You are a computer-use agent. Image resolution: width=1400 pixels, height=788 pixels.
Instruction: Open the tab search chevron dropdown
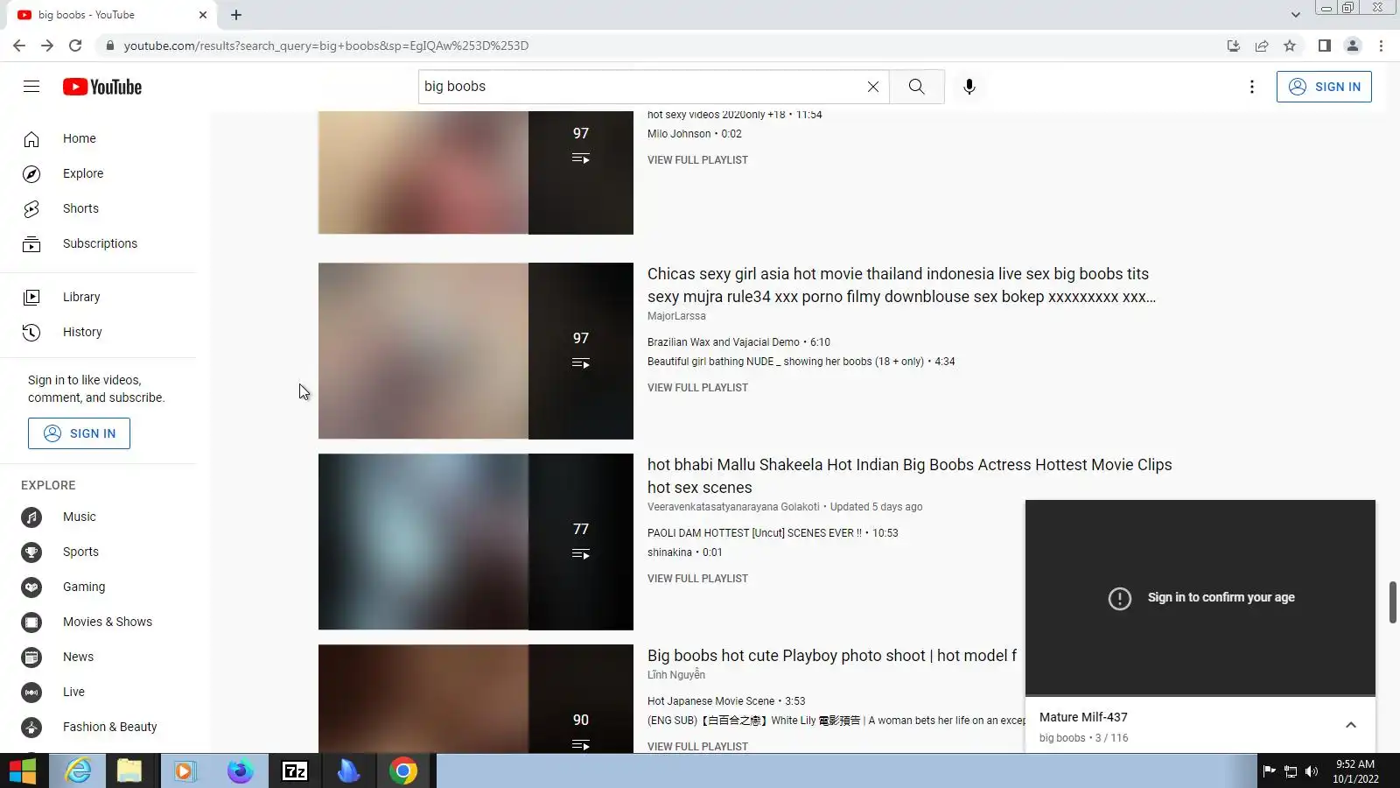tap(1295, 15)
